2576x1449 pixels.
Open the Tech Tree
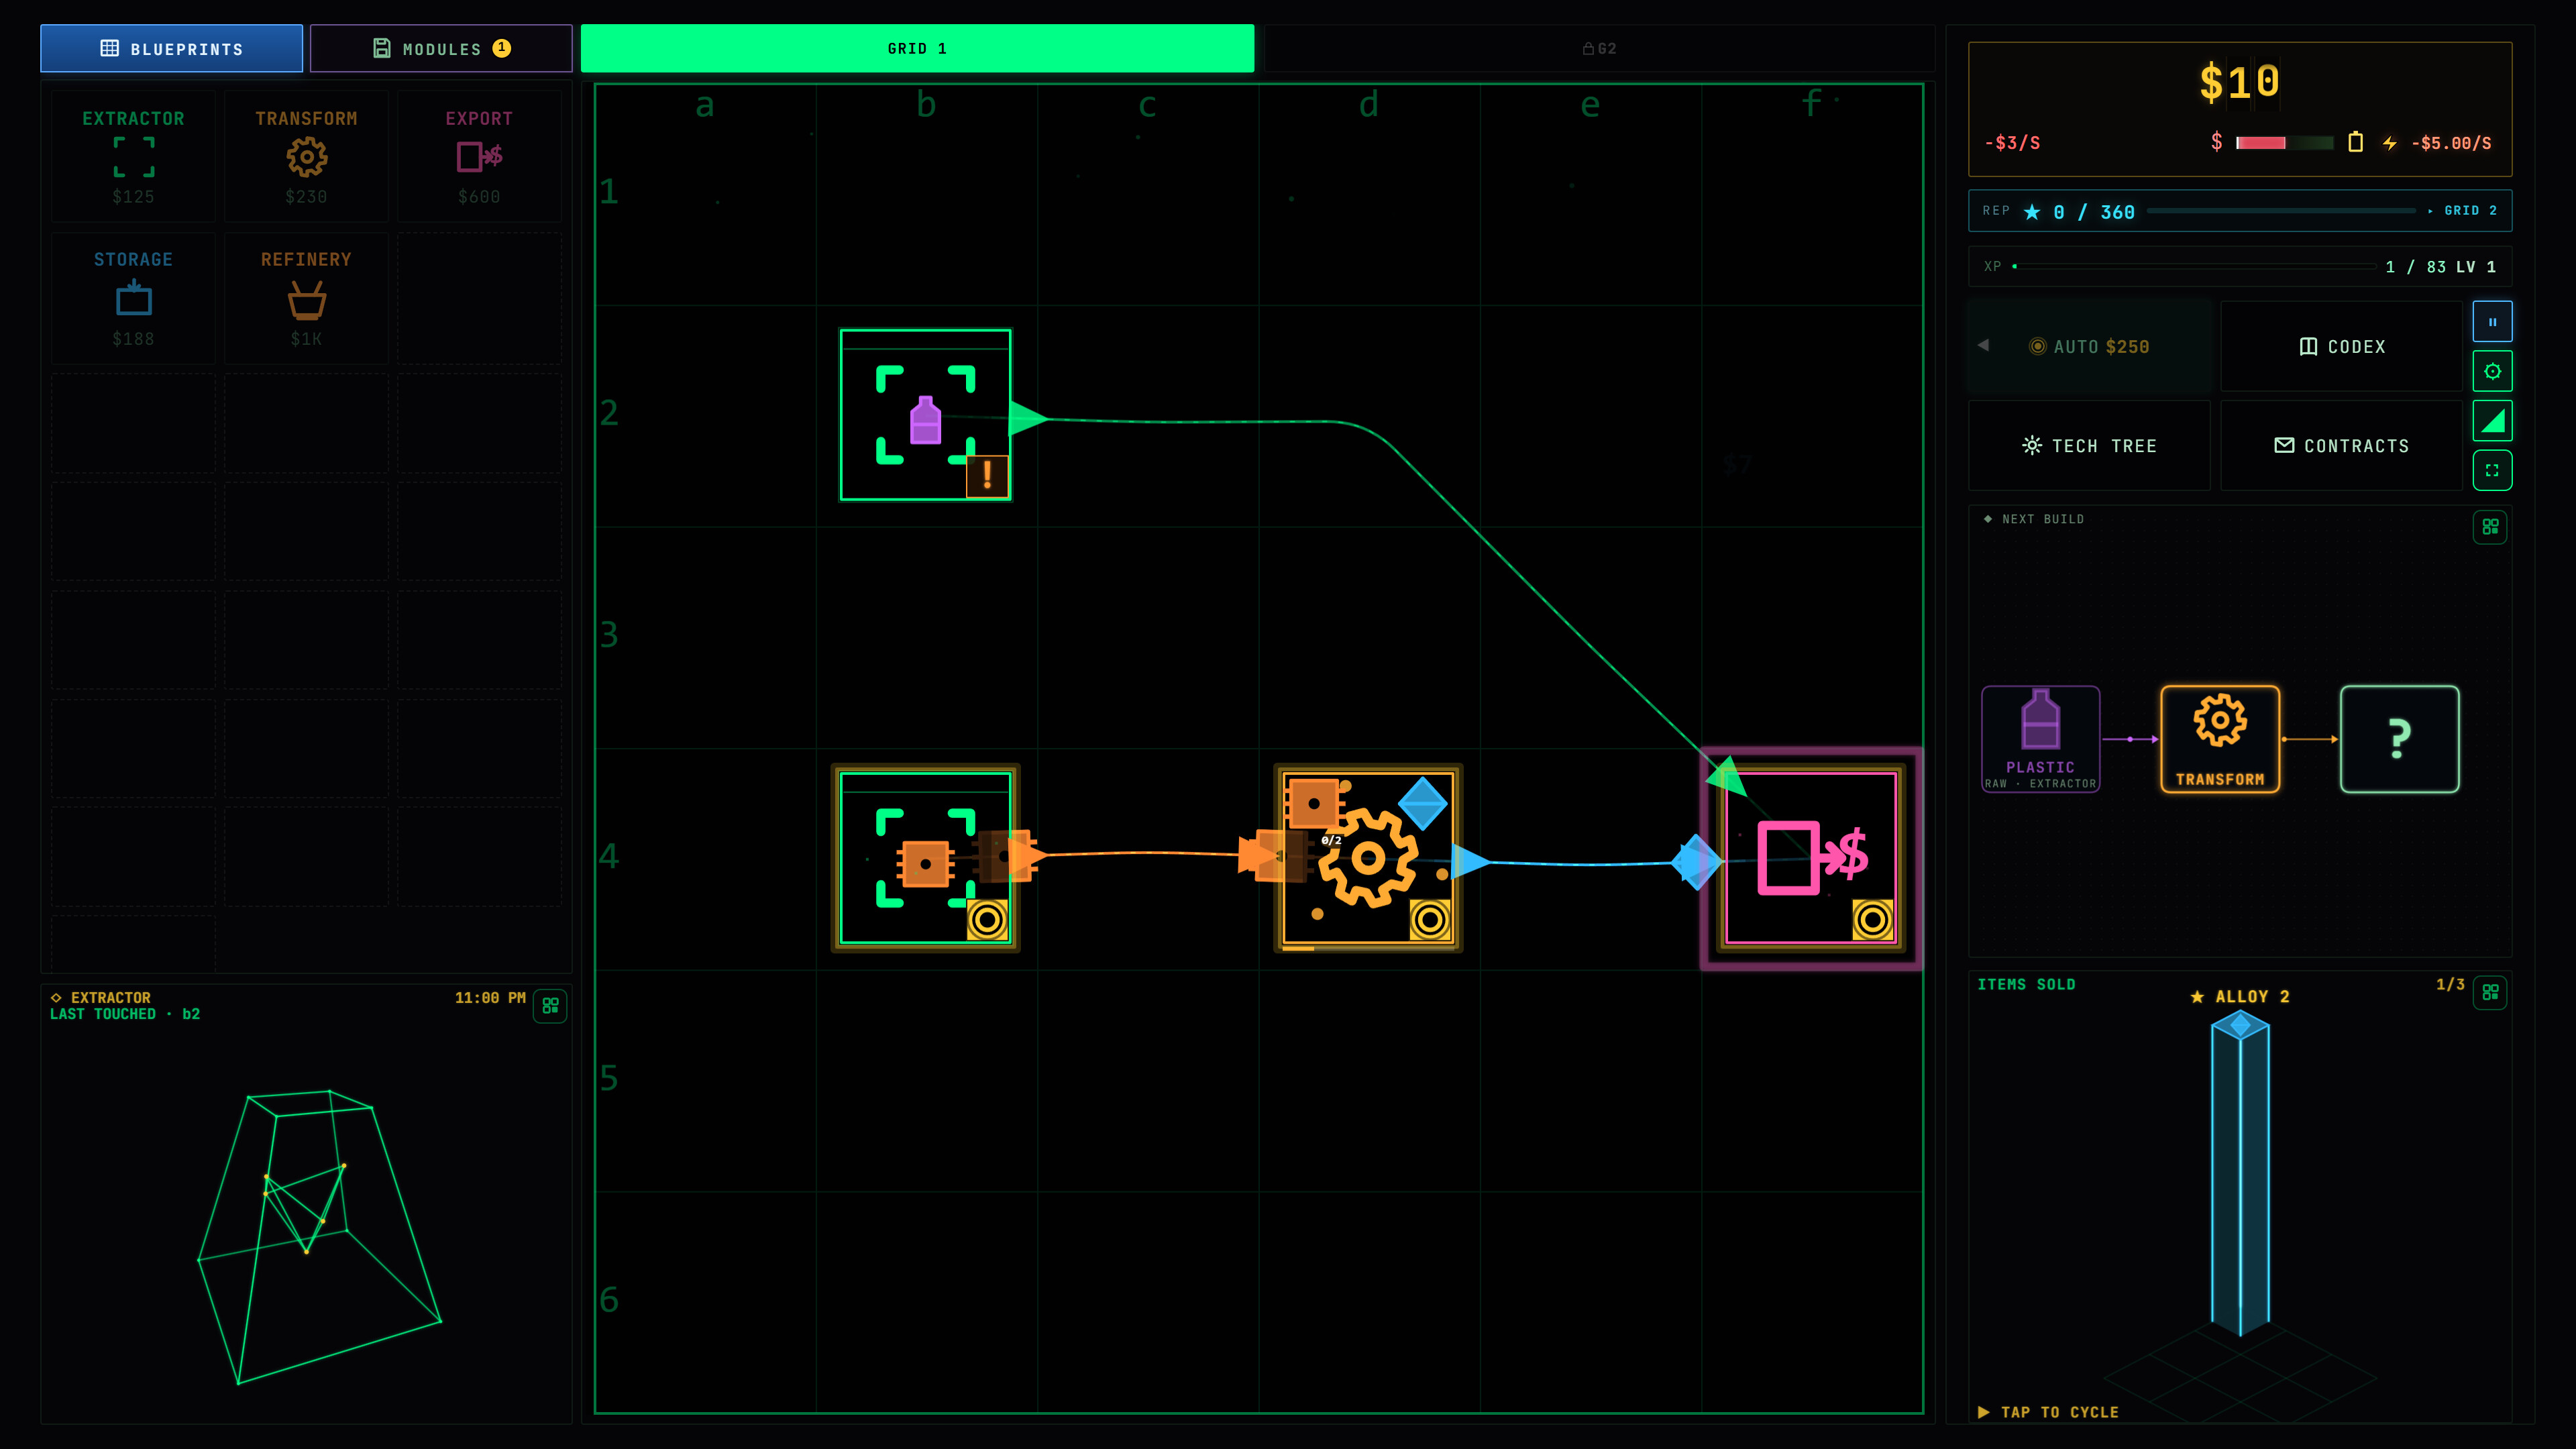point(2089,446)
